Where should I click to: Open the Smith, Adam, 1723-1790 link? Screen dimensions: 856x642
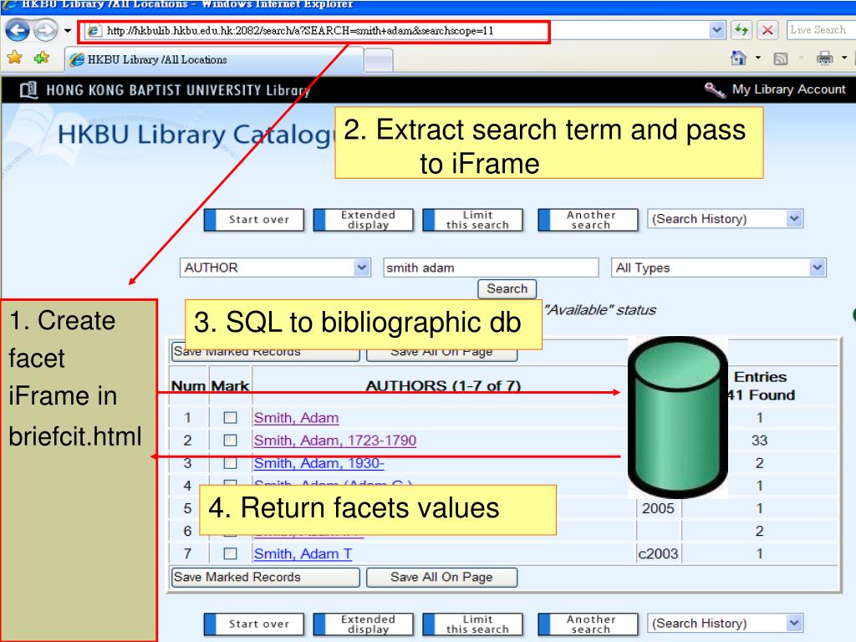pos(334,440)
